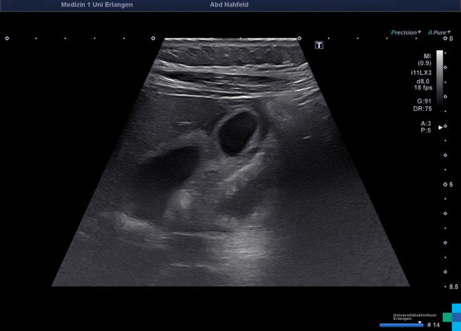
Task: Toggle the APure+ imaging label
Action: coord(439,33)
